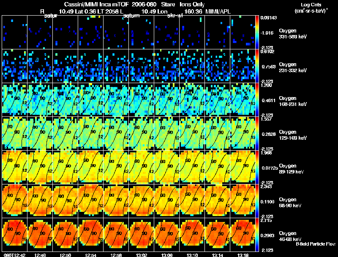This screenshot has width=338, height=257.
Task: Select the Oxygen 231-332 keV panel at 13:18
Action: point(243,66)
